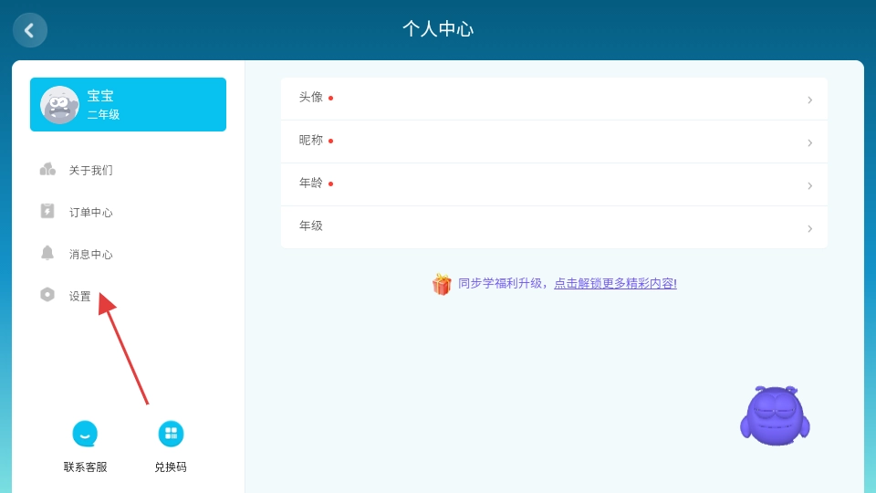
Task: Expand the 年龄 row chevron
Action: tap(809, 185)
